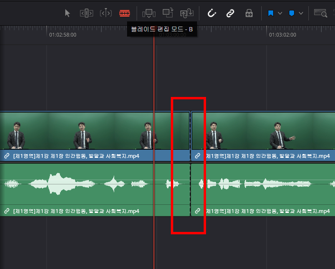Add a blue Marker to timeline

292,13
